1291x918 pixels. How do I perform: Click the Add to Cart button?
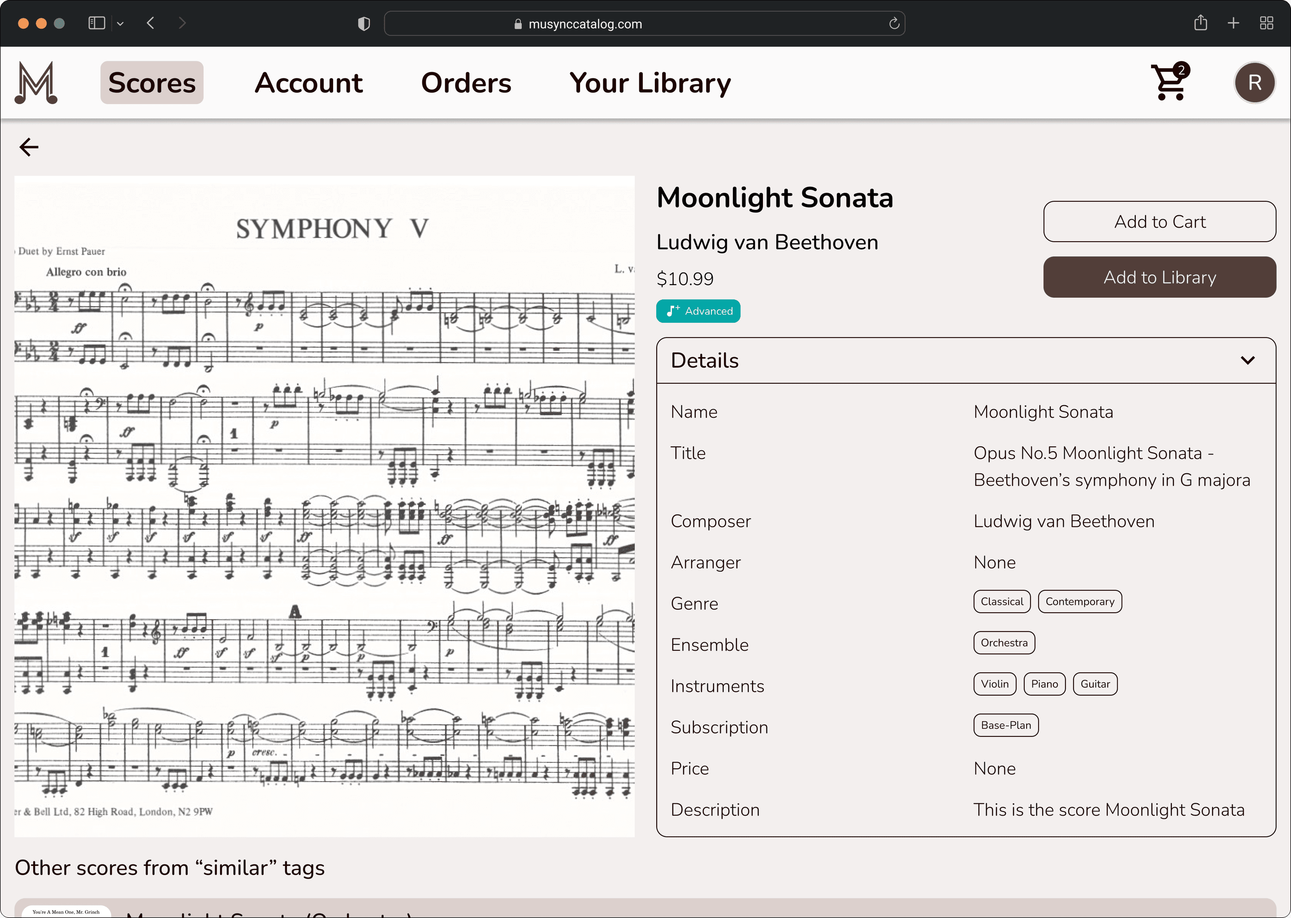point(1159,221)
